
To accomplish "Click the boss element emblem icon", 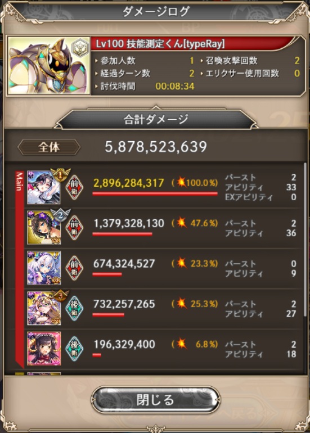I will pyautogui.click(x=80, y=47).
